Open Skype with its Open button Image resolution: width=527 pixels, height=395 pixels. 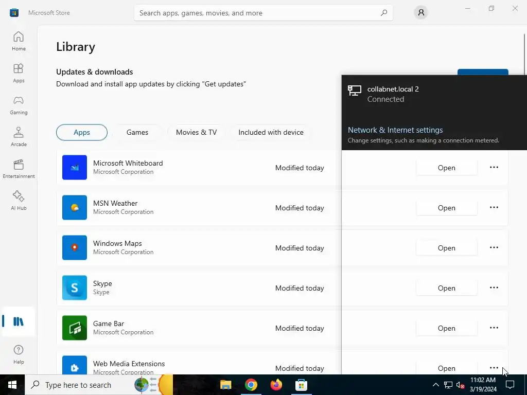click(x=446, y=288)
